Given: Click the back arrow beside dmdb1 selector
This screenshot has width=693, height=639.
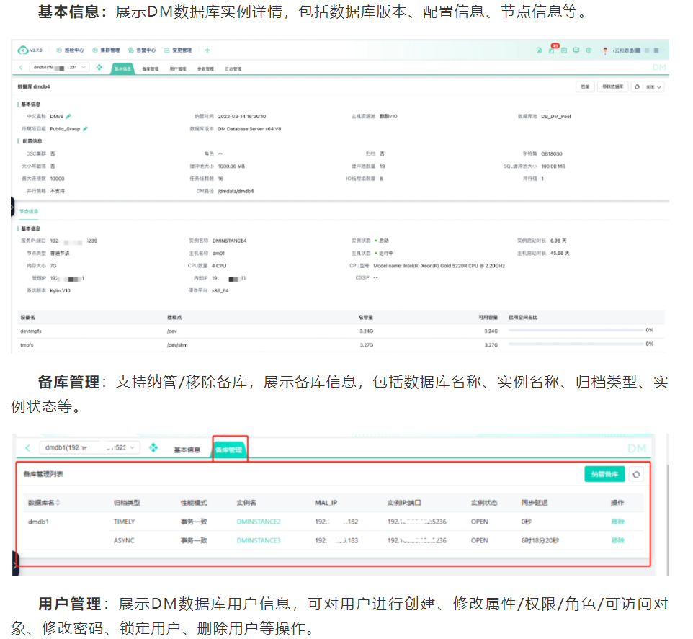Looking at the screenshot, I should click(27, 448).
